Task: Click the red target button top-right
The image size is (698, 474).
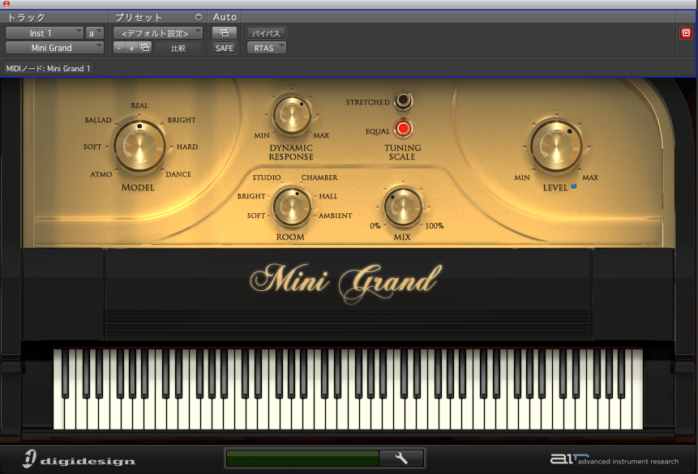Action: click(x=686, y=33)
